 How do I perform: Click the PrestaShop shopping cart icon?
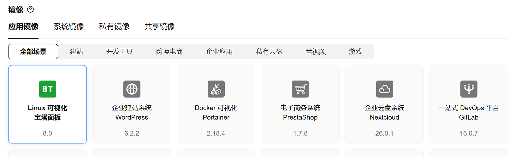pos(300,89)
